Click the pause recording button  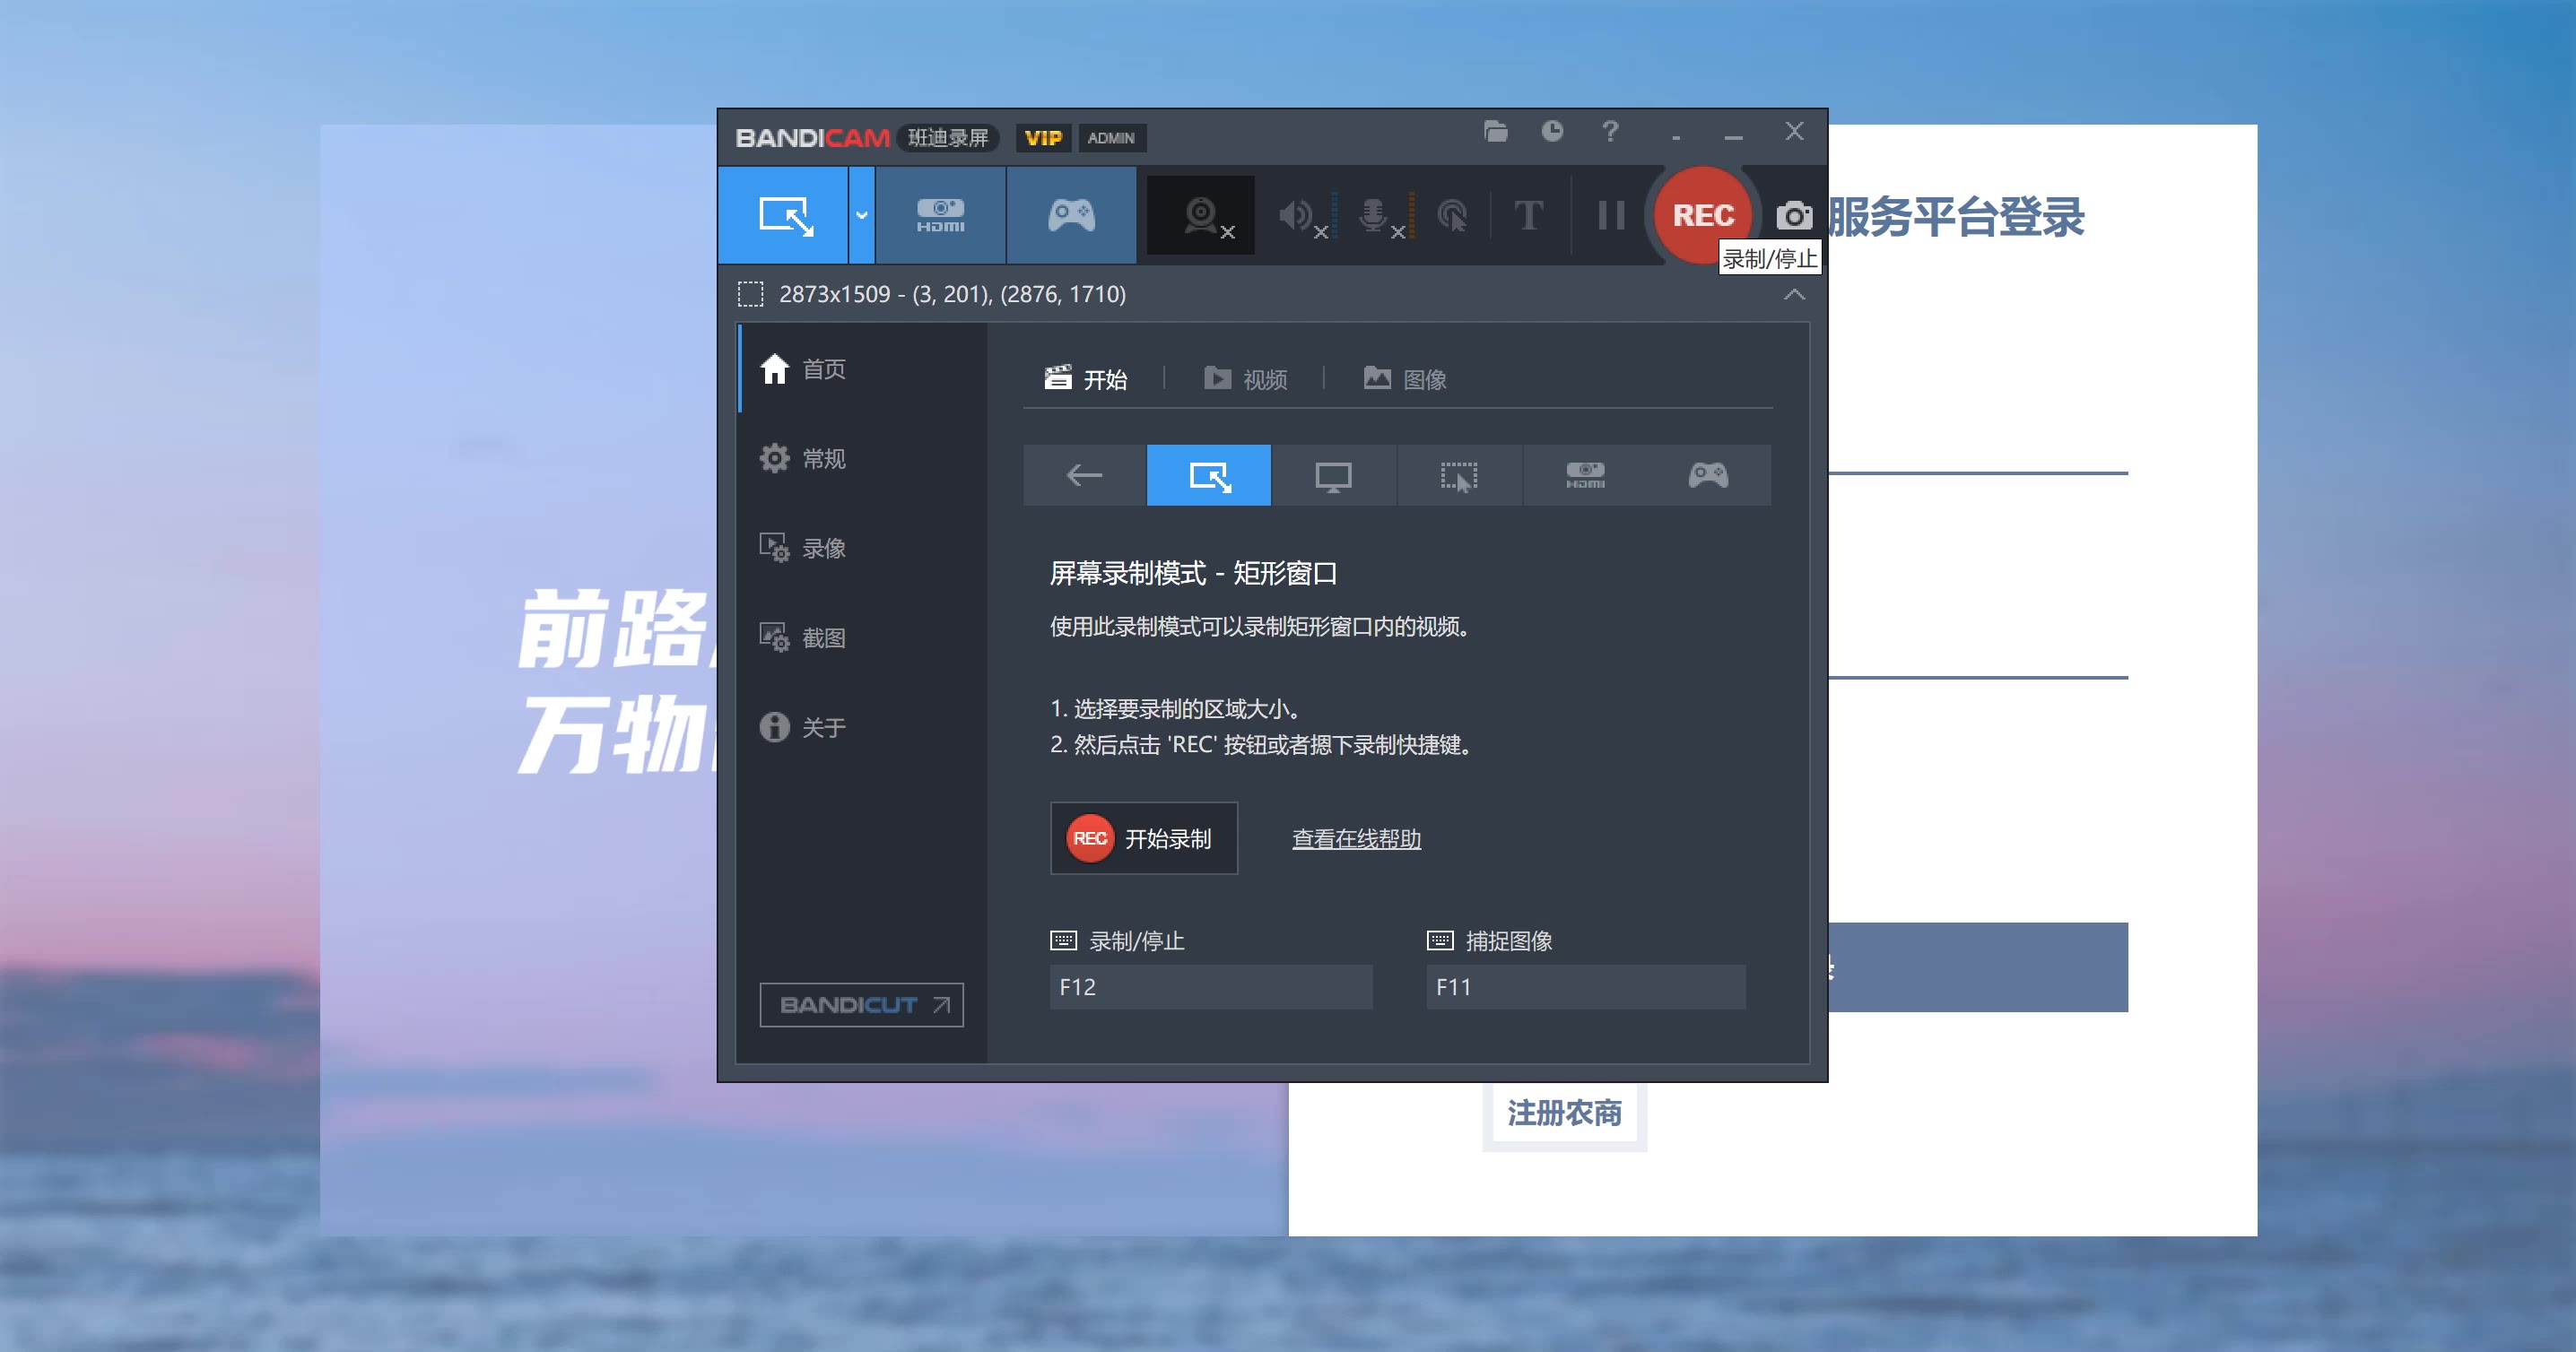click(1611, 215)
